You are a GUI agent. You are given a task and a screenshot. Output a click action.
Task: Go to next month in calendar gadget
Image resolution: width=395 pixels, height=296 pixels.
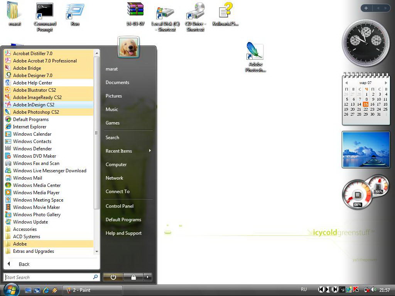(x=386, y=83)
